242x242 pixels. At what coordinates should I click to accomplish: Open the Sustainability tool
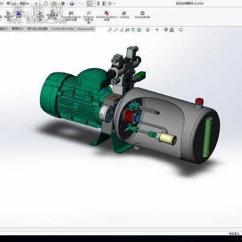click(142, 15)
